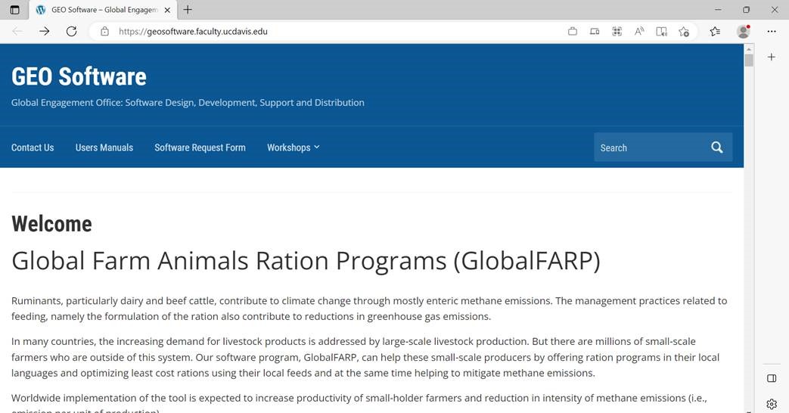Click paragraph starting 'Worldwide implementation of the tool'
The height and width of the screenshot is (413, 789).
point(359,402)
